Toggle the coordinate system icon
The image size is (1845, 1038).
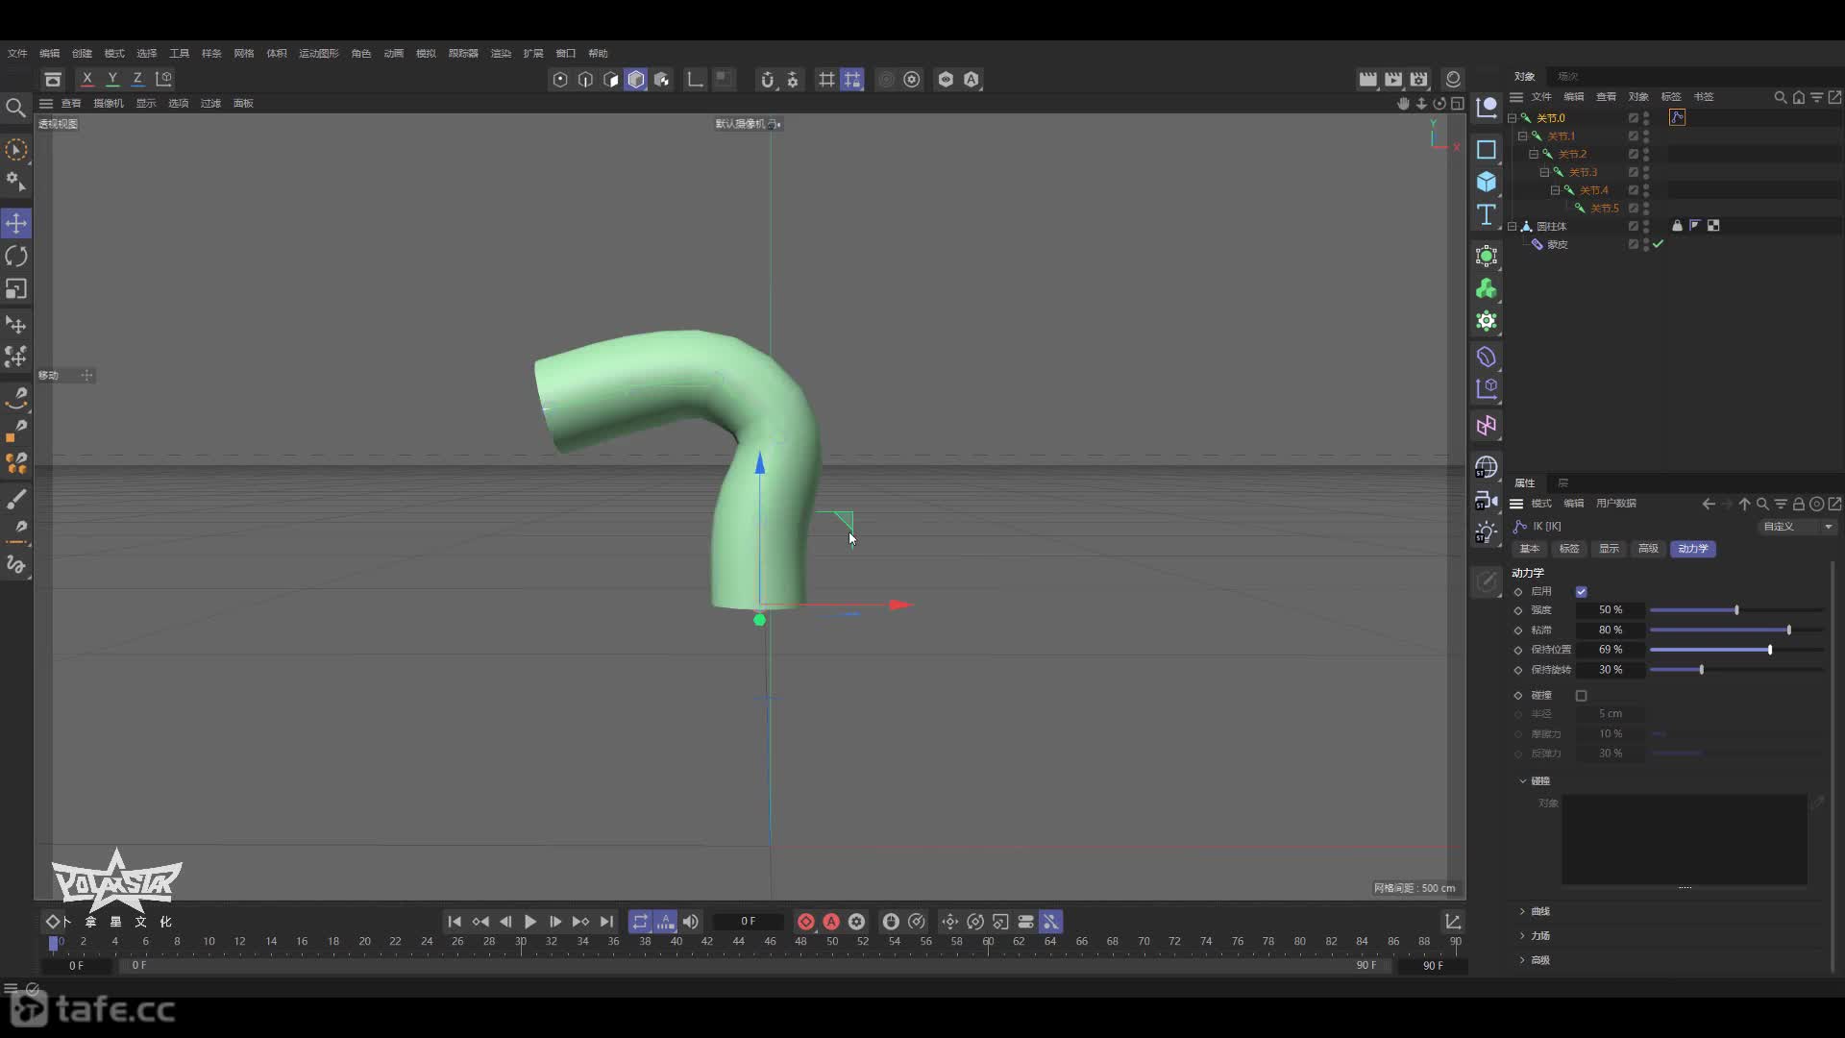click(x=164, y=79)
